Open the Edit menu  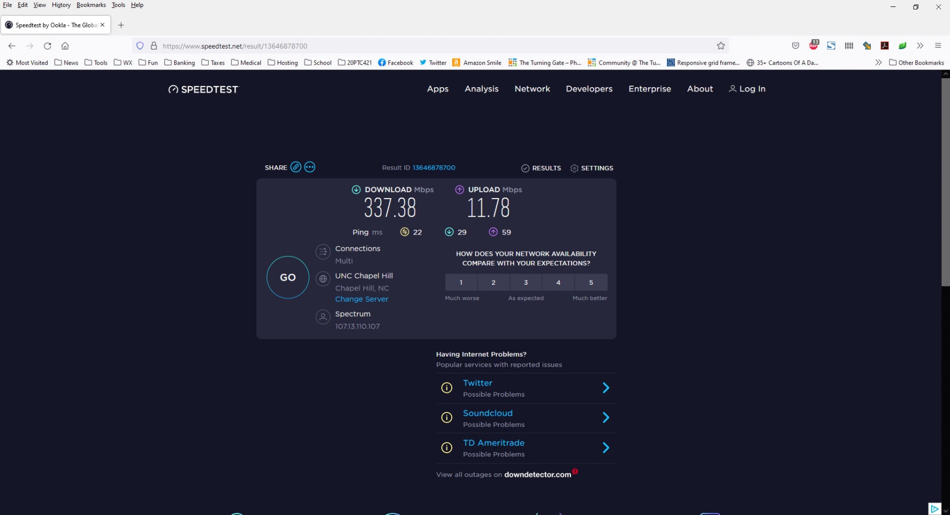[x=23, y=5]
